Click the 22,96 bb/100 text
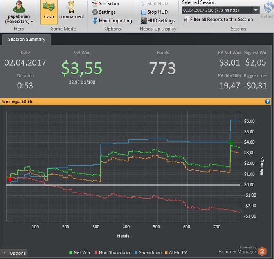Screen dimensions: 274x259 point(82,82)
